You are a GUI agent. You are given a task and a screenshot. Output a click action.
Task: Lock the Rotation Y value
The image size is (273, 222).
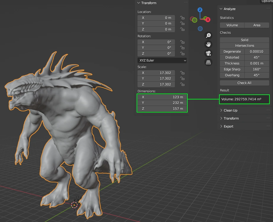(182, 48)
